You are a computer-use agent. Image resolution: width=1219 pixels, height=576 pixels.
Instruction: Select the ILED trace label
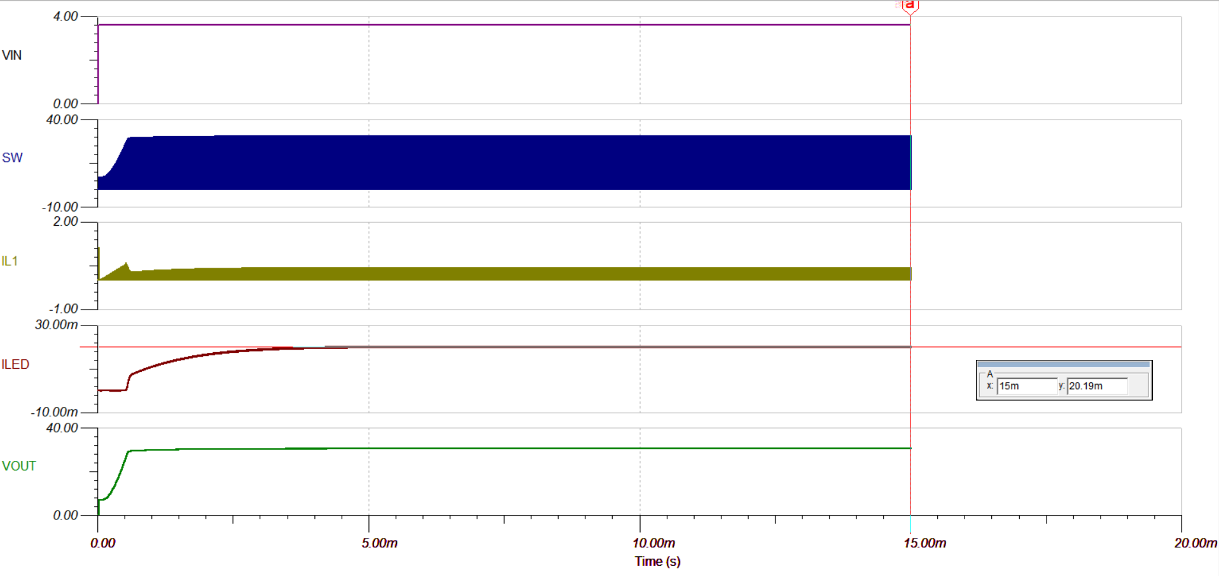click(15, 364)
